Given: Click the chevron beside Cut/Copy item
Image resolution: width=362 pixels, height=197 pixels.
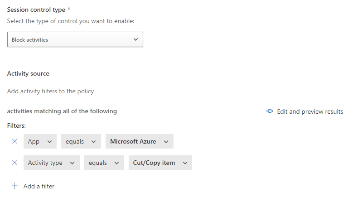Looking at the screenshot, I should click(185, 163).
